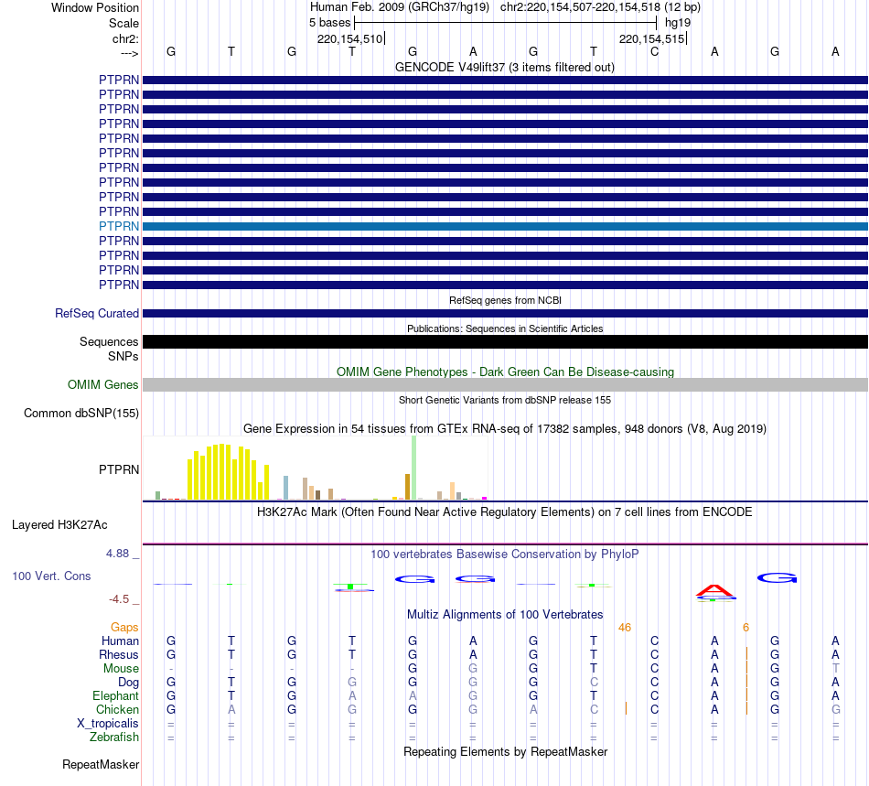Open the 'RefSeq genes from NCBI' title
The image size is (869, 786).
coord(505,300)
